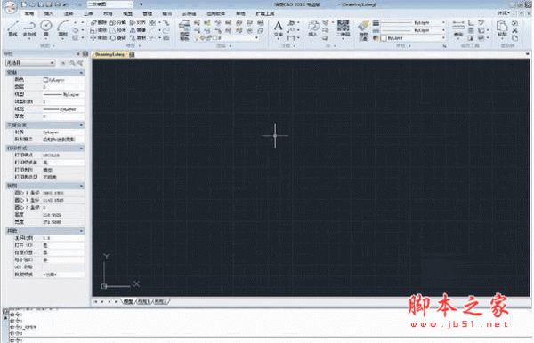Click the Move (移动) modify tool
The height and width of the screenshot is (343, 534).
pyautogui.click(x=99, y=37)
